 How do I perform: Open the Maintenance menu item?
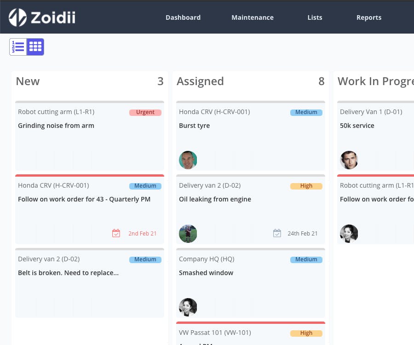pyautogui.click(x=253, y=17)
